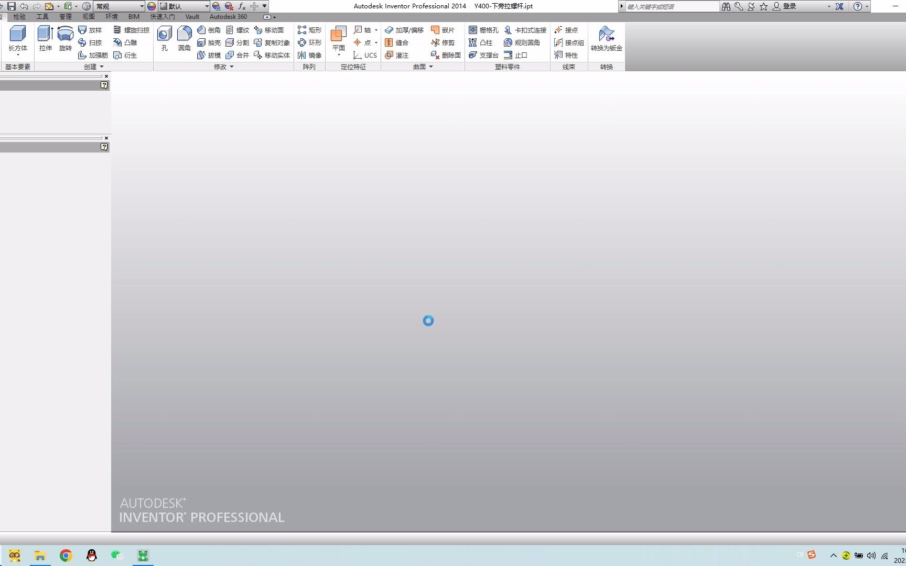Choose the 移动实体 (Move Bodies) tool
This screenshot has width=906, height=566.
272,55
